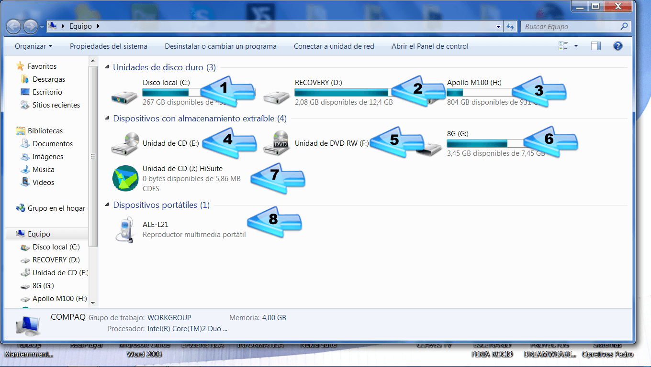Click the Música library icon
The image size is (651, 367).
25,169
